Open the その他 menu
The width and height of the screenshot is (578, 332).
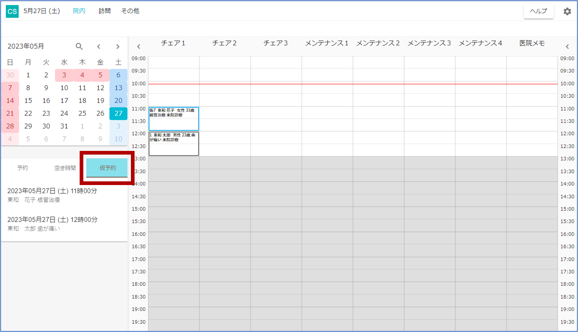[130, 11]
